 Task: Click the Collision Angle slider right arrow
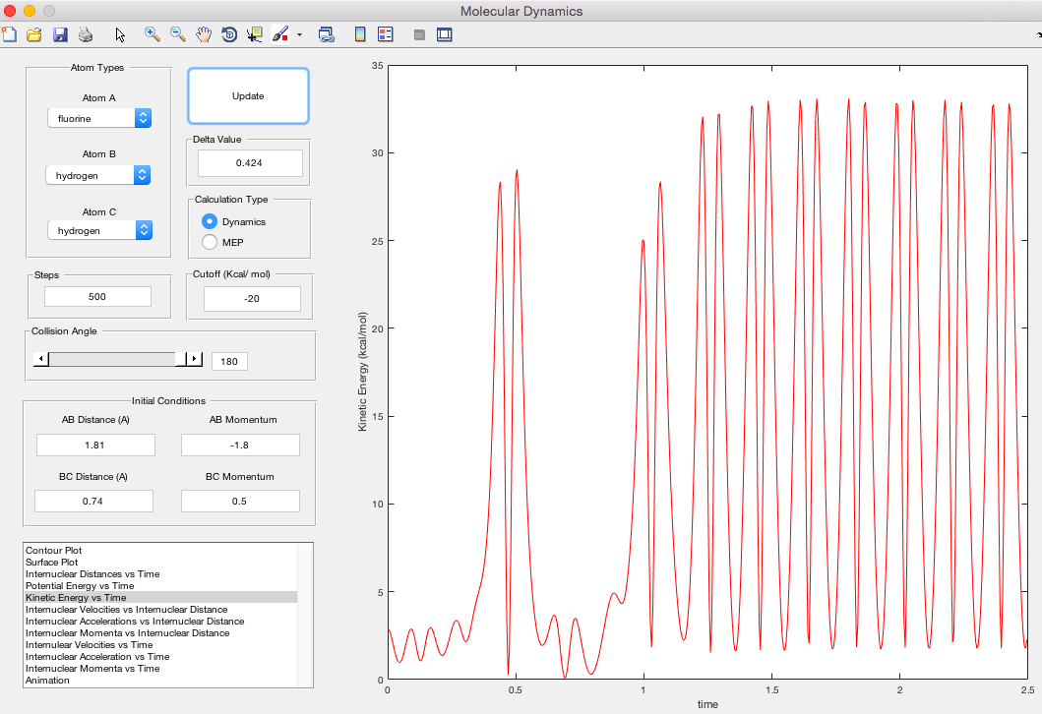pos(195,360)
